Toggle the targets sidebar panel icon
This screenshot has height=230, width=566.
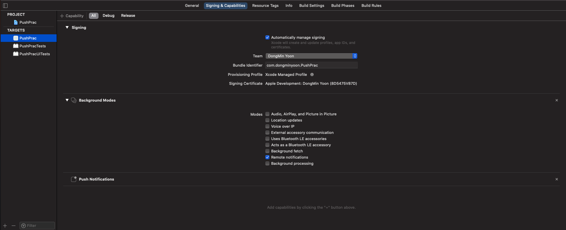click(x=5, y=5)
